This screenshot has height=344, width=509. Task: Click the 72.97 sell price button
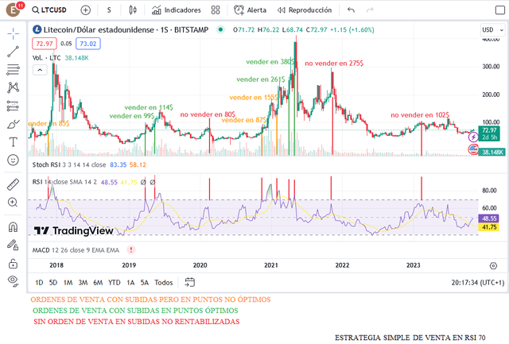click(45, 44)
